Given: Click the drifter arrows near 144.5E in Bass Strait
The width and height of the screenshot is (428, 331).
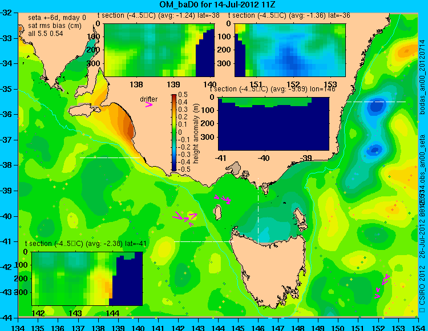Looking at the screenshot, I should click(x=223, y=199).
